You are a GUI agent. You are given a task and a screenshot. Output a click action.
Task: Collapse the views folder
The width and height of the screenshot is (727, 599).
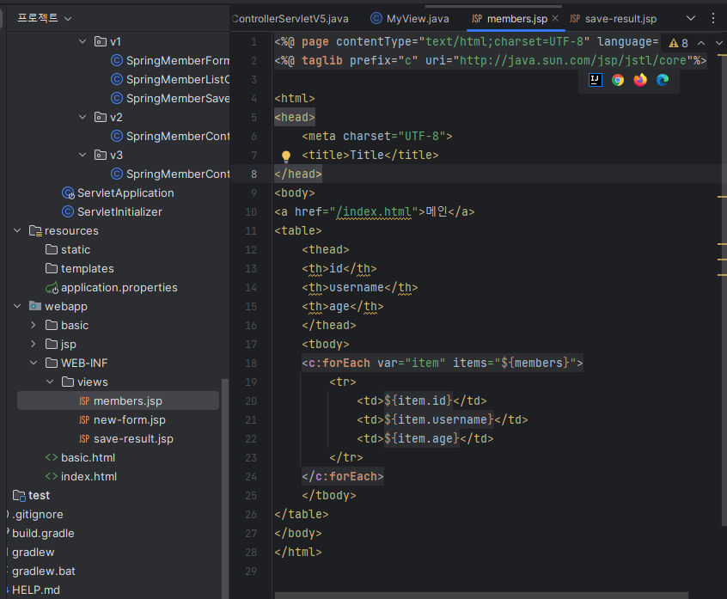(50, 382)
